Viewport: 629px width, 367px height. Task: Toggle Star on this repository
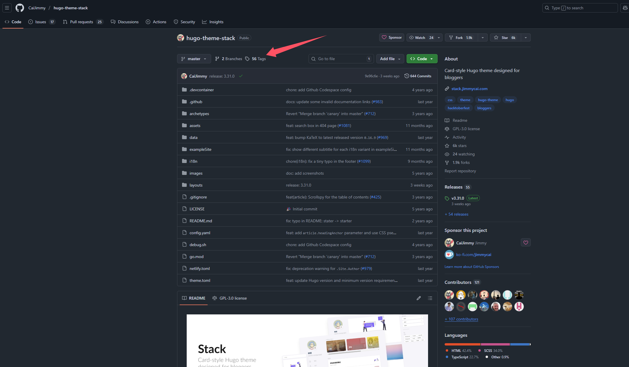[505, 37]
